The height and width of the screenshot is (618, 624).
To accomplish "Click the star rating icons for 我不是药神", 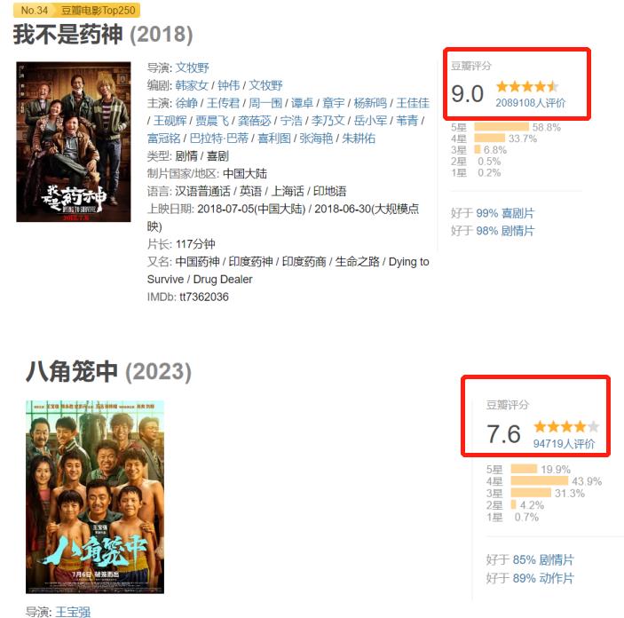I will point(528,86).
